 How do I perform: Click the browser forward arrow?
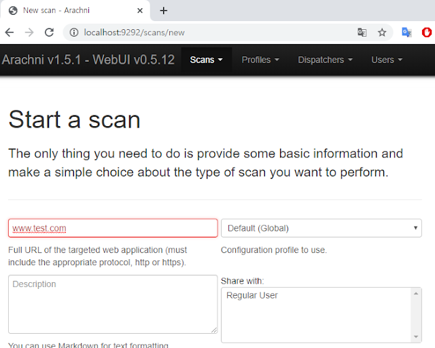click(x=29, y=33)
